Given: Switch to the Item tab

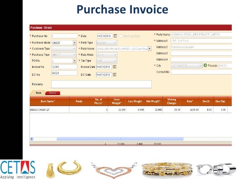Looking at the screenshot, I should [x=38, y=93].
